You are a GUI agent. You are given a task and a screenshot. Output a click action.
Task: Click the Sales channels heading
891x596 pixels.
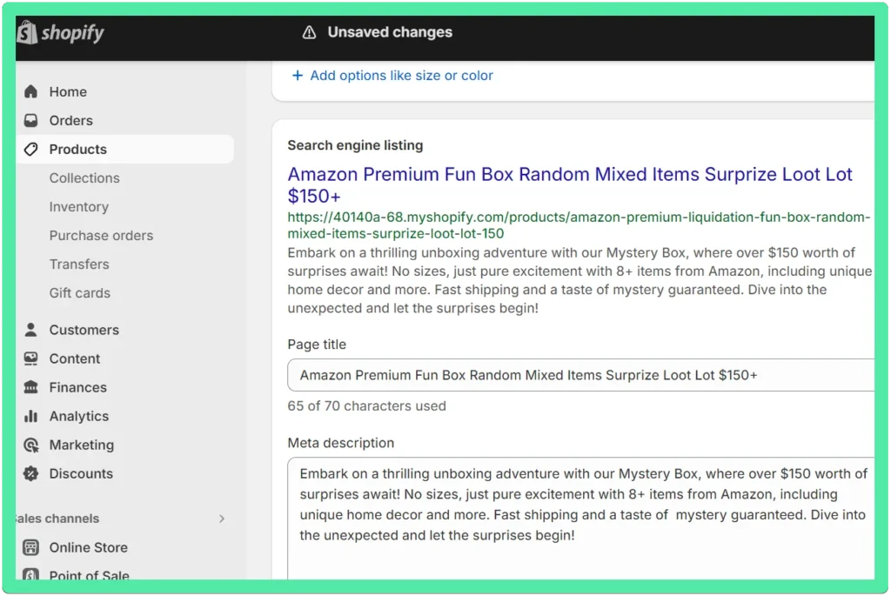pyautogui.click(x=57, y=519)
